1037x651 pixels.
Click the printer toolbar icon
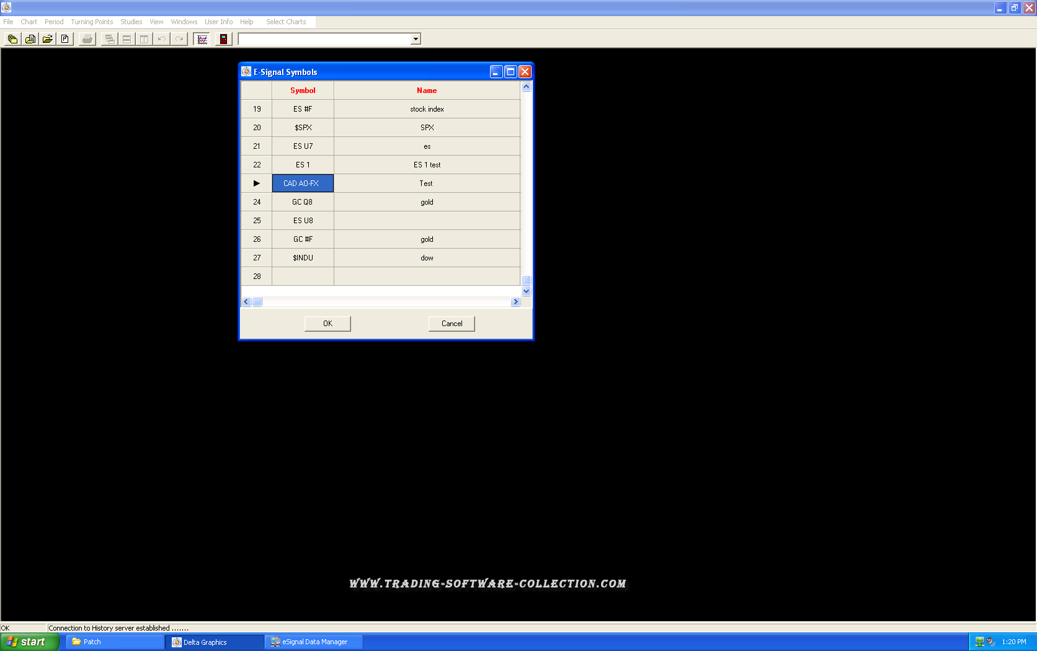(x=87, y=39)
